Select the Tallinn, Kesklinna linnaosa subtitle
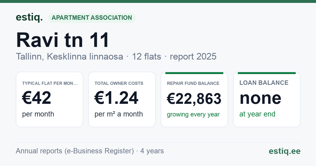The image size is (316, 166). click(x=70, y=56)
